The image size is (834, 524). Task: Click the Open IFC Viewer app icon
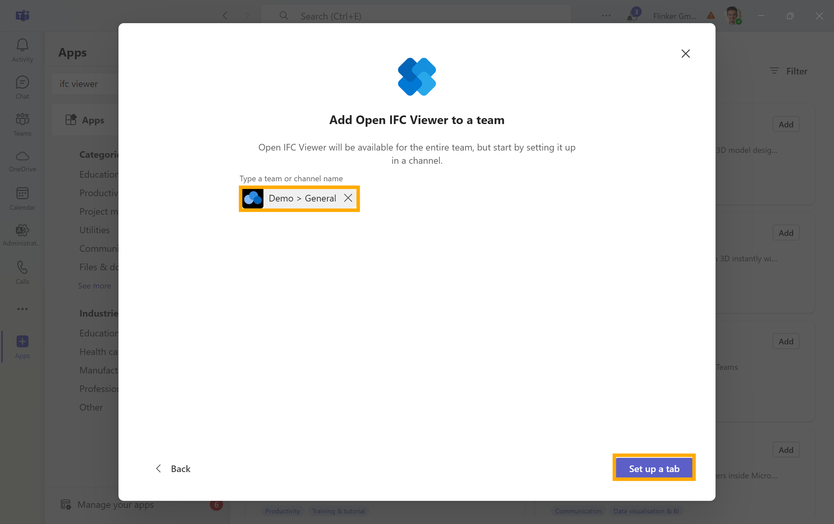tap(416, 77)
